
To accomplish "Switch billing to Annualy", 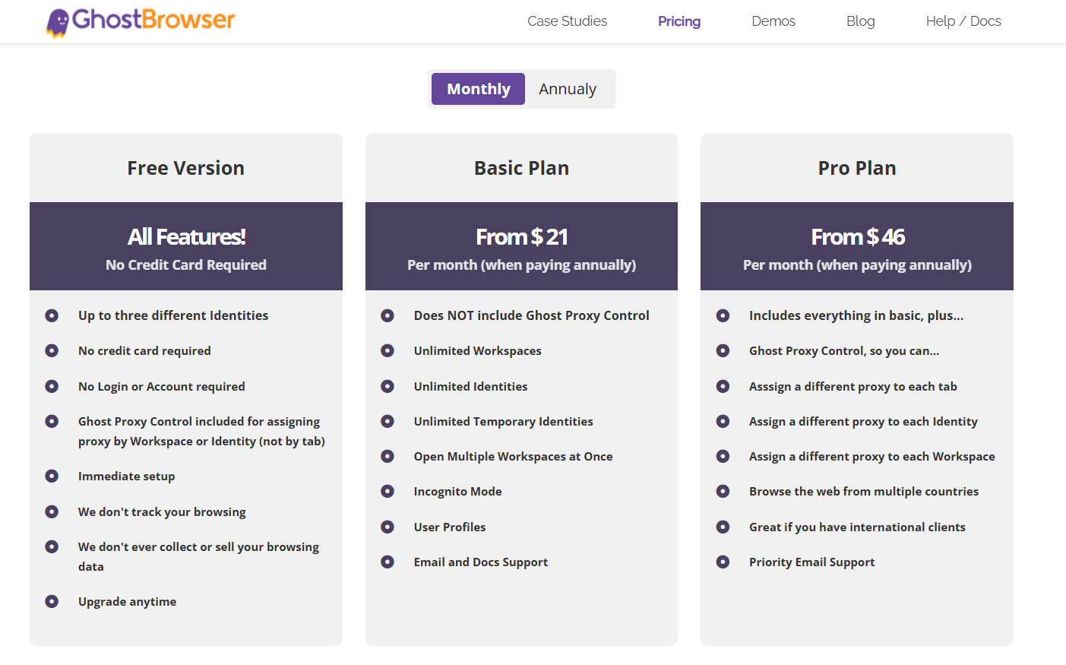I will [568, 89].
